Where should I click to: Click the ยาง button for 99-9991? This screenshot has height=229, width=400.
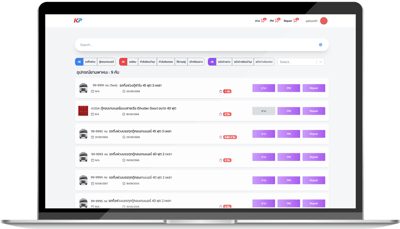click(x=263, y=88)
